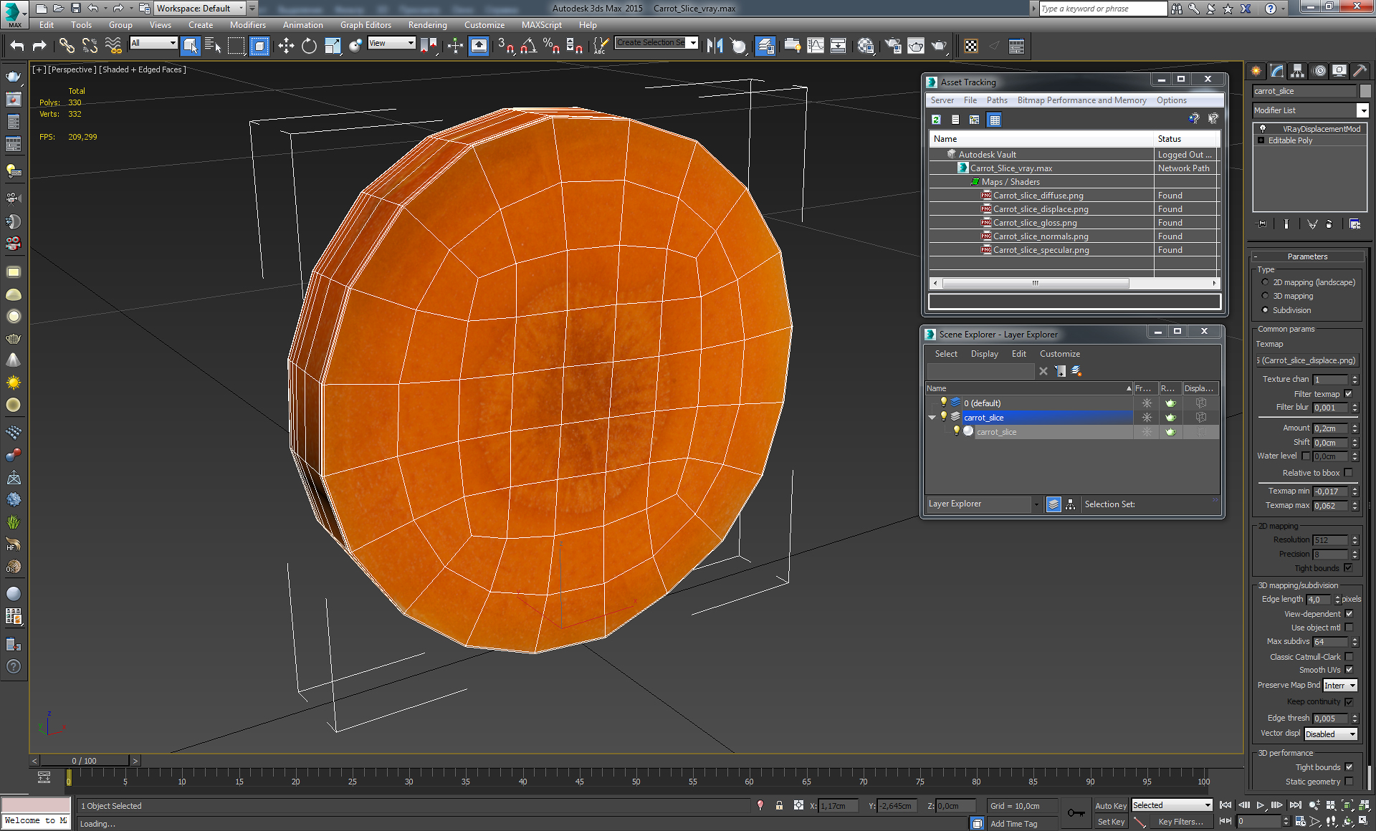1376x831 pixels.
Task: Open the Material Editor icon
Action: point(866,46)
